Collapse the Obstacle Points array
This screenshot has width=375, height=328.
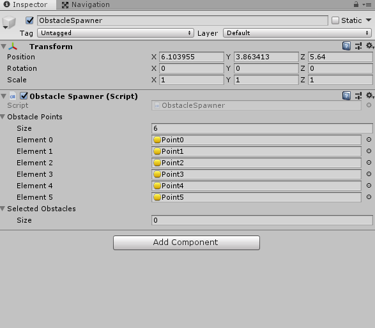pyautogui.click(x=3, y=117)
